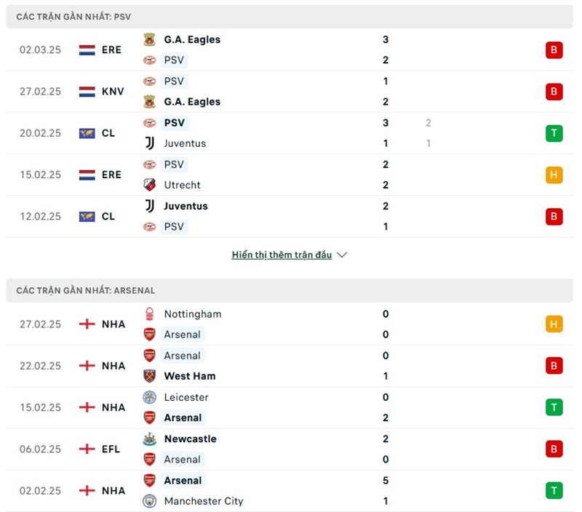Click the "Các trận gần nhất: Arsenal" header
Screen dimensions: 582x512
coord(86,290)
